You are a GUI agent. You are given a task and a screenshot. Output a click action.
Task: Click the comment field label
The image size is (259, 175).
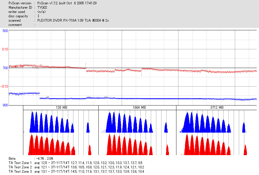tap(15, 25)
